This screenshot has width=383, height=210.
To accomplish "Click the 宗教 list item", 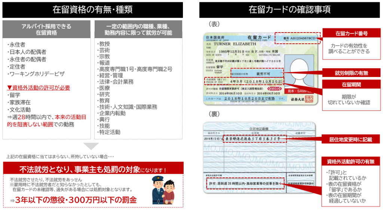I will 104,56.
